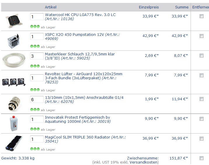Click stock indicator for Anschraubtülle row

(35, 109)
